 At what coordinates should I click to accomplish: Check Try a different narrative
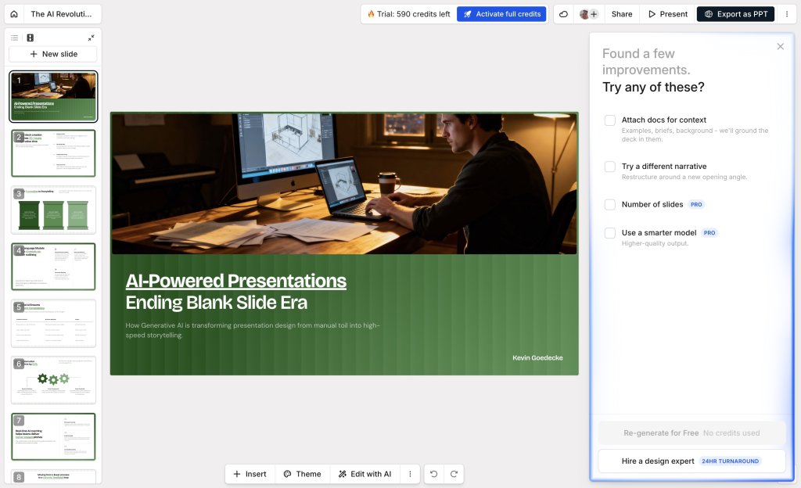[x=610, y=167]
